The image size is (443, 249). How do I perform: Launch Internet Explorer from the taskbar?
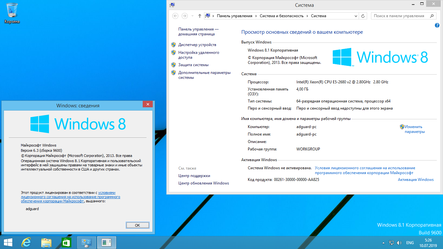pyautogui.click(x=27, y=243)
